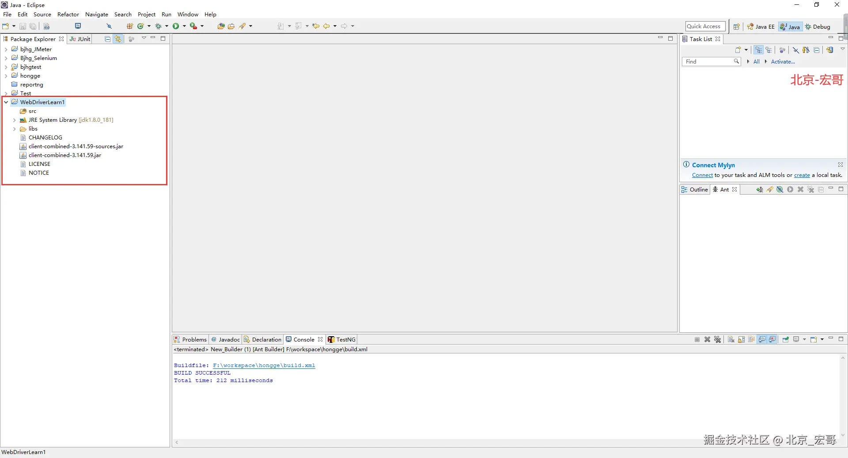The height and width of the screenshot is (458, 848).
Task: Click the Last Edit Location icon
Action: click(316, 26)
